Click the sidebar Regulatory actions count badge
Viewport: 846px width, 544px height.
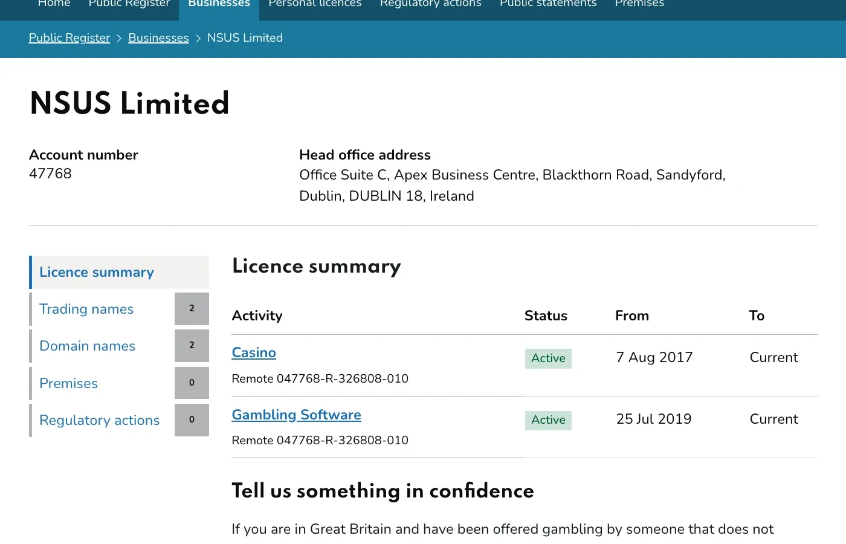point(192,420)
